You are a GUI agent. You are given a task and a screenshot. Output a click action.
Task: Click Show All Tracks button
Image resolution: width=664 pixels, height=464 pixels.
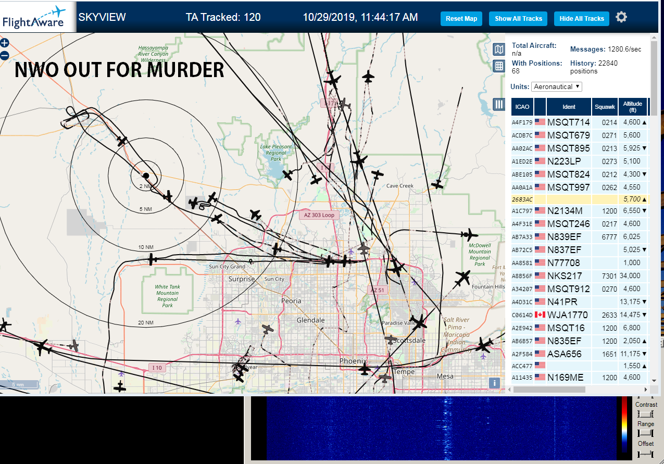pyautogui.click(x=518, y=18)
